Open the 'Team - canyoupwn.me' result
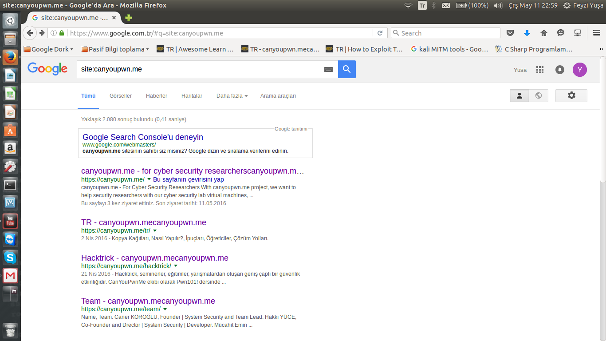The height and width of the screenshot is (341, 606). 148,301
